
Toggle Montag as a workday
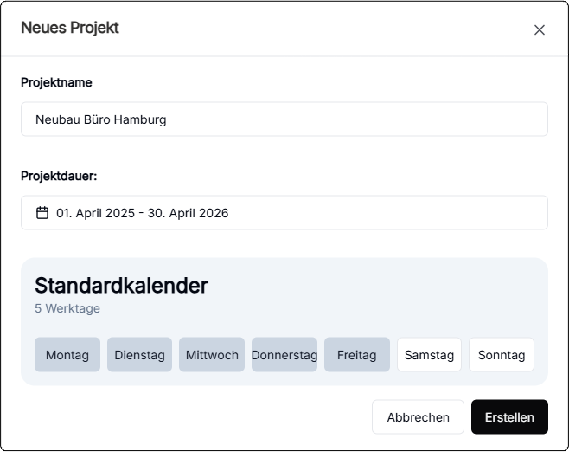pos(67,355)
